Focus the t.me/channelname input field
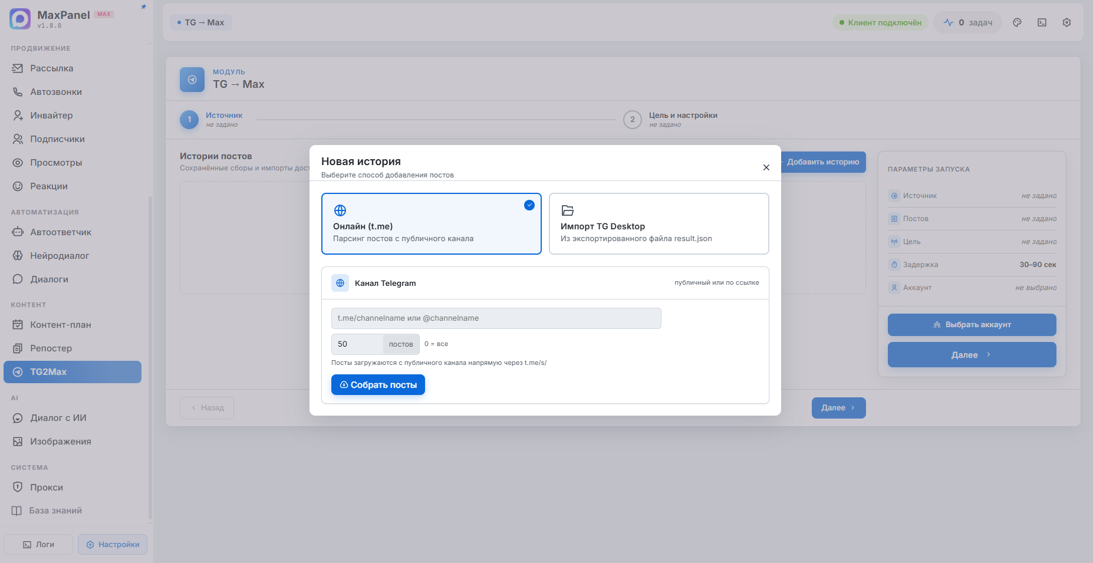 [496, 318]
